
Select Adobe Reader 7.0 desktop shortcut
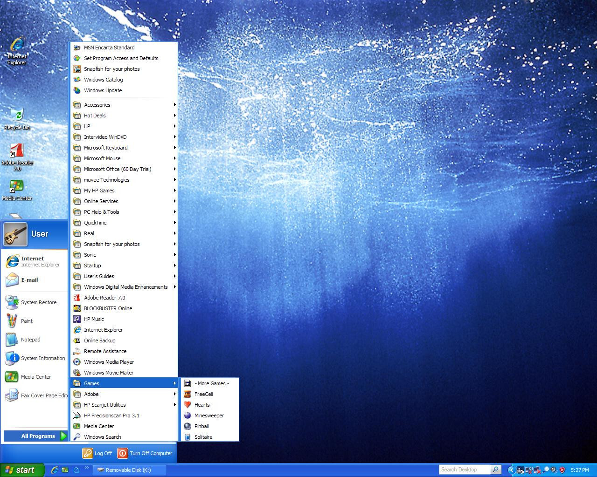coord(17,157)
